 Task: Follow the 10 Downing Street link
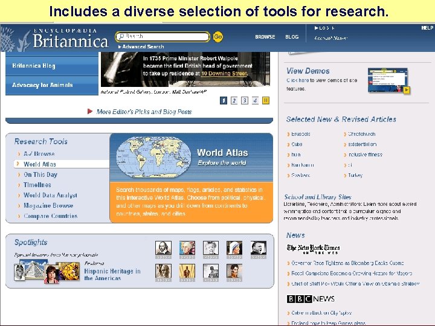(224, 74)
